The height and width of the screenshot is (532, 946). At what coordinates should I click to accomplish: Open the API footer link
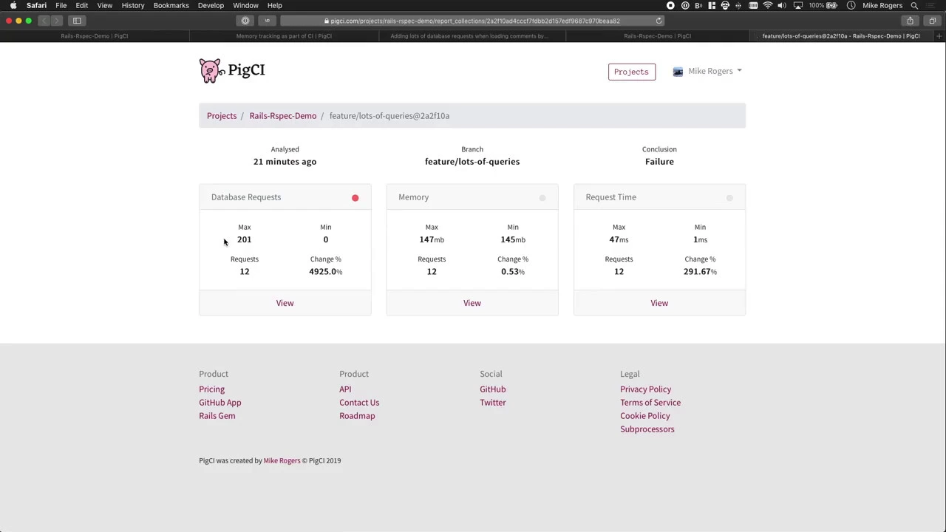pyautogui.click(x=345, y=389)
